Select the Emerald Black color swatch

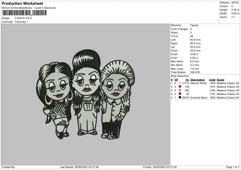[x=180, y=97]
